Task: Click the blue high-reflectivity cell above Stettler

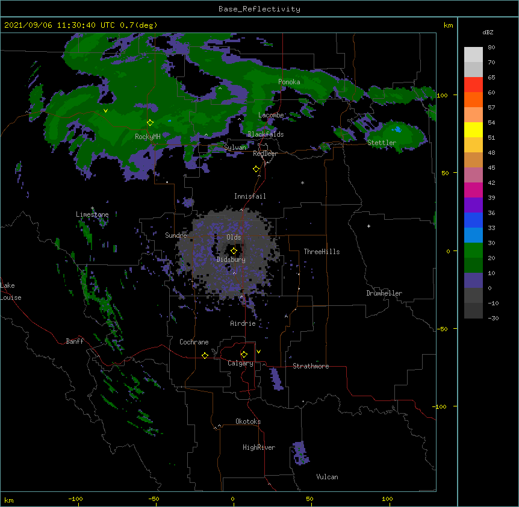Action: (398, 129)
